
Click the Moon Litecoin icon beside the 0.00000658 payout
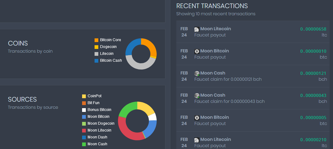[x=197, y=29]
